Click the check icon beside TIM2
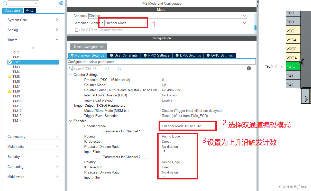 coord(10,62)
